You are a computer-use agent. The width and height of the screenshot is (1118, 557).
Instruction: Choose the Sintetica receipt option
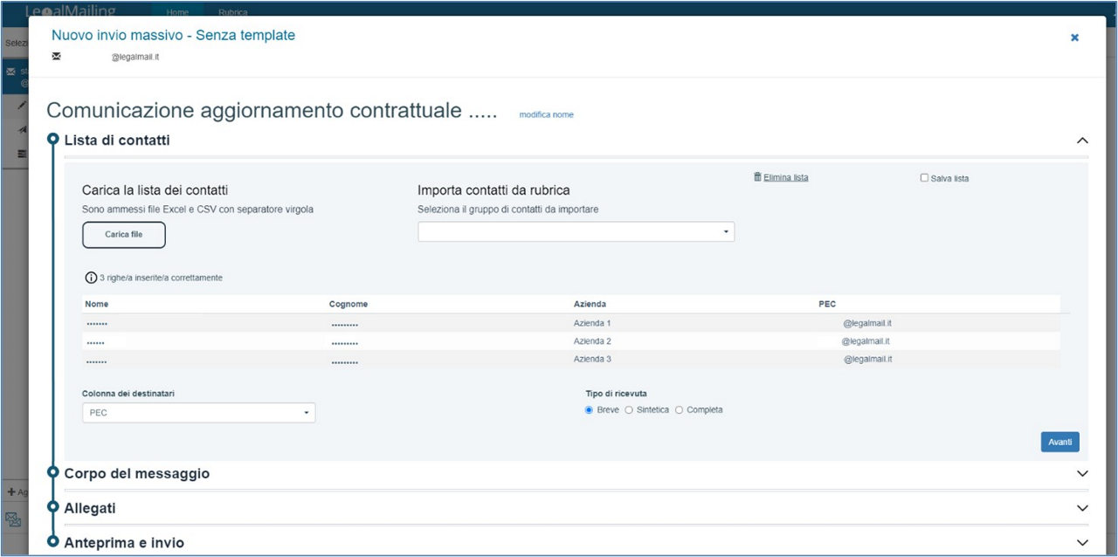[629, 410]
